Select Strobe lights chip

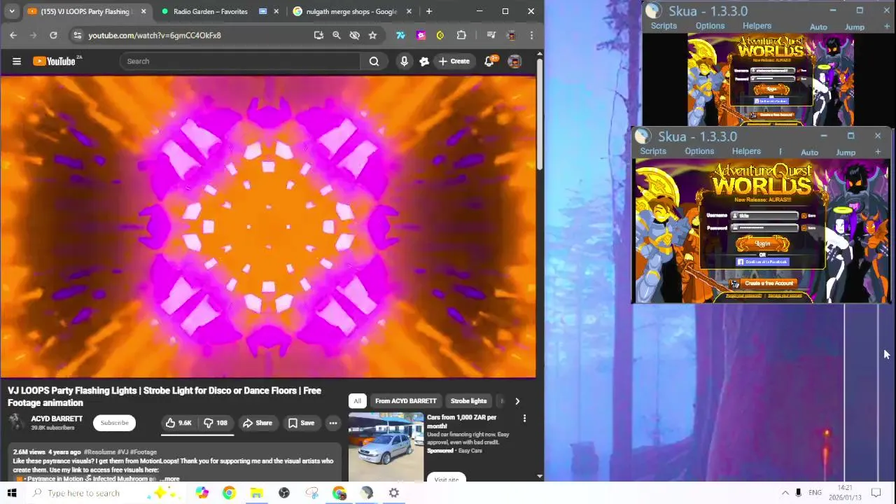(x=468, y=401)
